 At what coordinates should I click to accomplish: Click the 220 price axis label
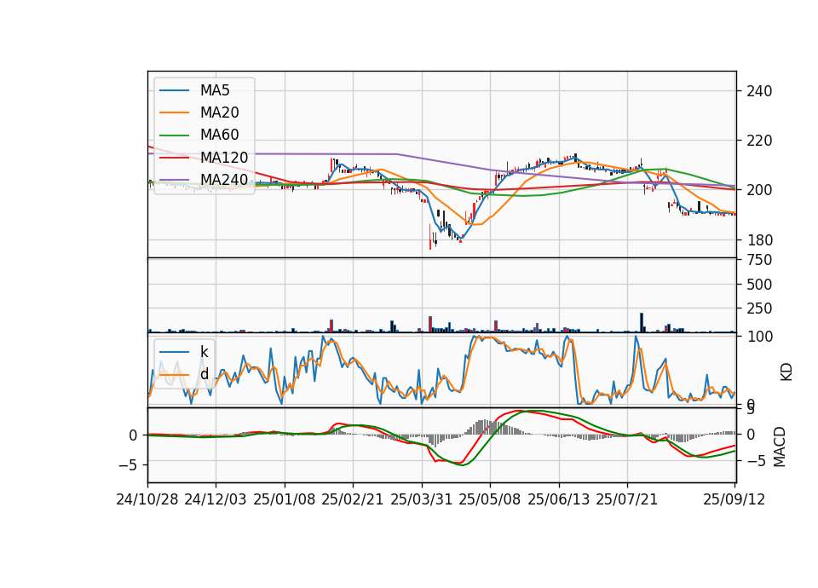tap(759, 141)
